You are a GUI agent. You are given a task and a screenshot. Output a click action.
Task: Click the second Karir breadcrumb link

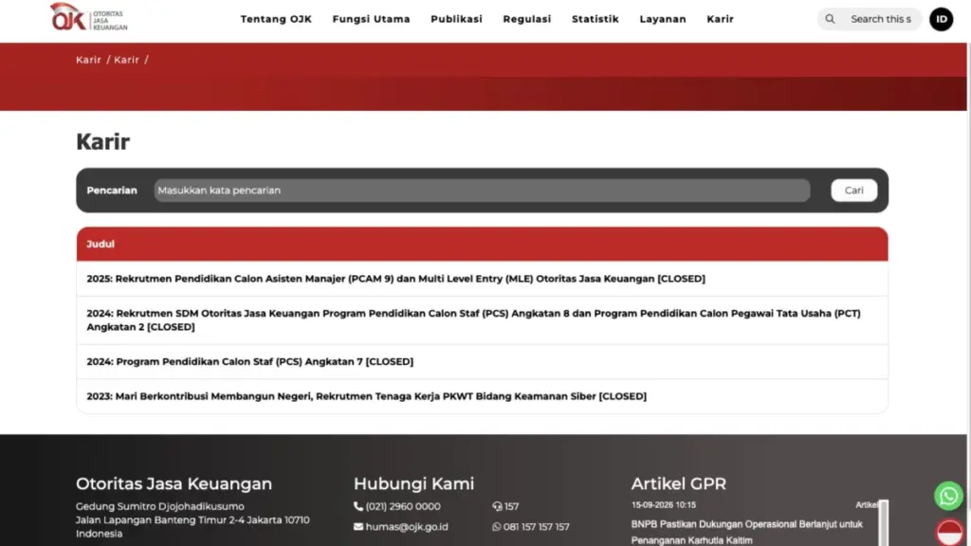[x=126, y=60]
